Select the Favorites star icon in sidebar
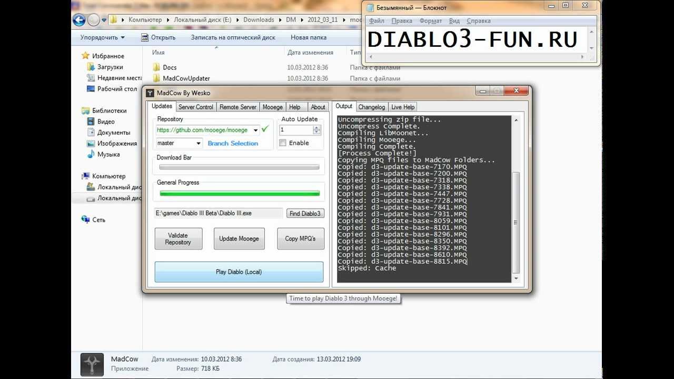This screenshot has width=674, height=379. tap(86, 56)
